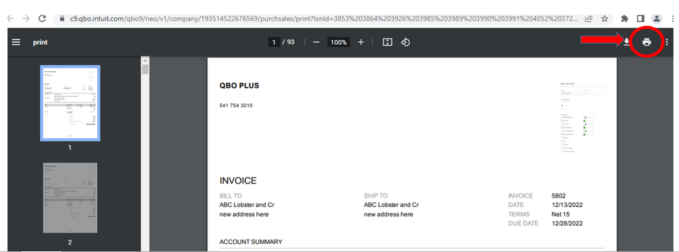The width and height of the screenshot is (679, 252).
Task: Click the / 93 total pages text
Action: point(288,42)
